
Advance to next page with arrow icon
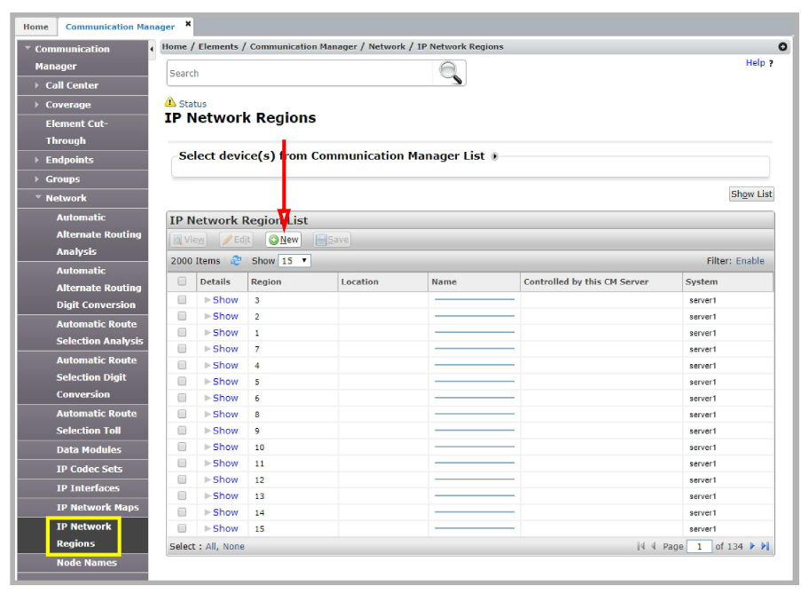[x=751, y=546]
